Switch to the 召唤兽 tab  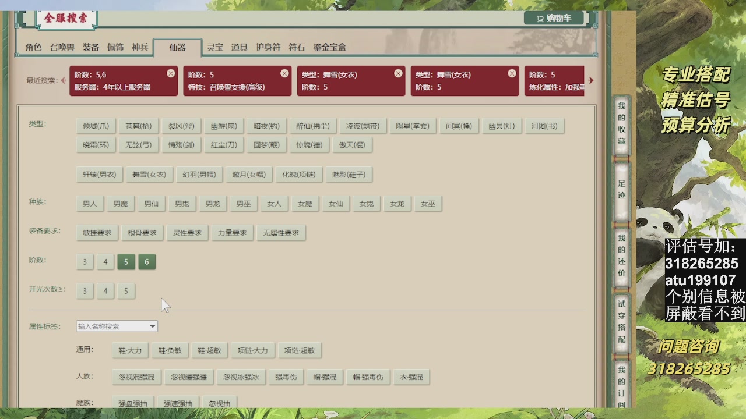62,47
